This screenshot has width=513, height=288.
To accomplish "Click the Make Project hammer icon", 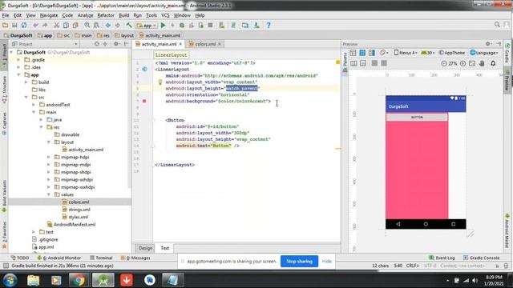I will click(x=129, y=25).
